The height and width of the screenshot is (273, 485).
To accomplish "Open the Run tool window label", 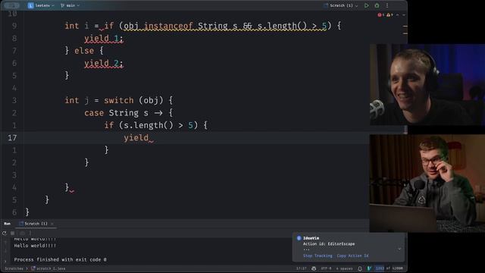I will click(x=7, y=224).
